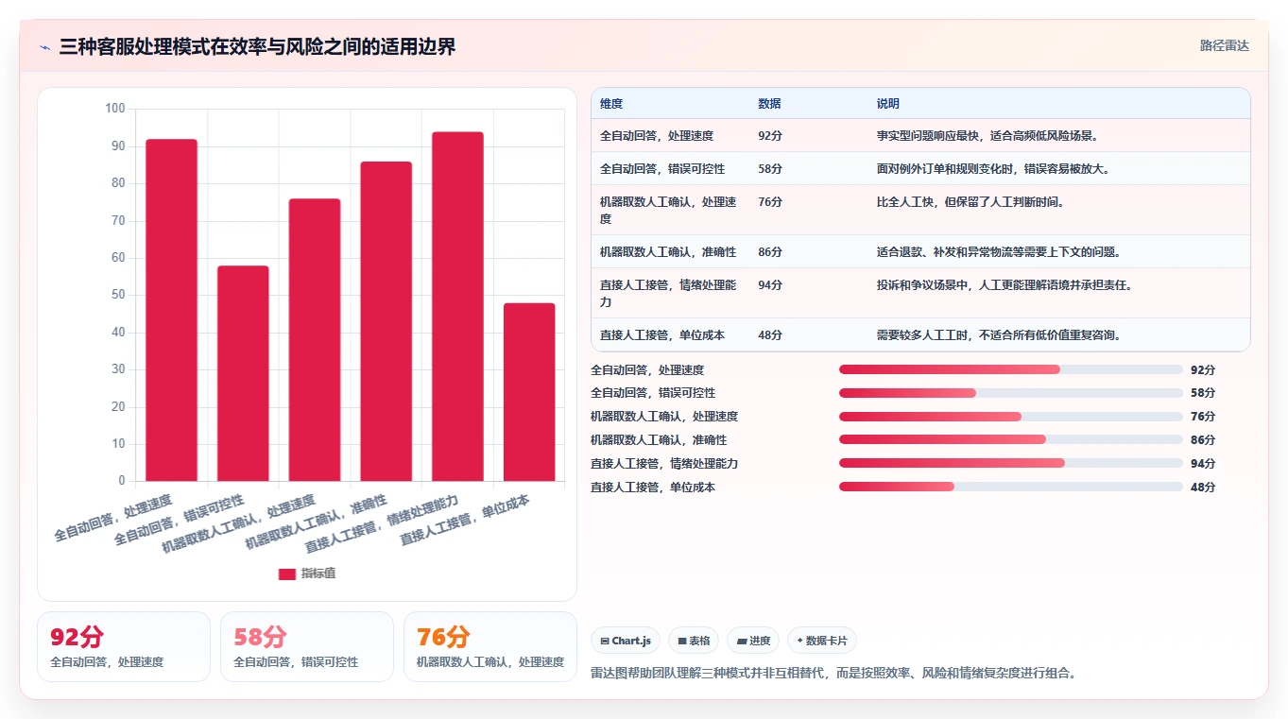
Task: Click the red 92分 data card
Action: coord(124,646)
